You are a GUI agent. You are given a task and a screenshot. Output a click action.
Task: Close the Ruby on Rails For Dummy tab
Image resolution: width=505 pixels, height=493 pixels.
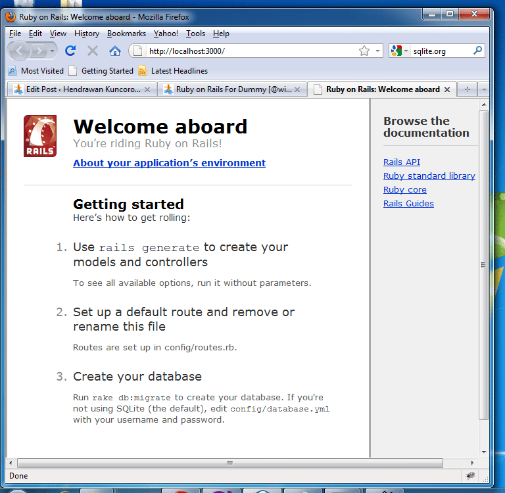pos(297,89)
